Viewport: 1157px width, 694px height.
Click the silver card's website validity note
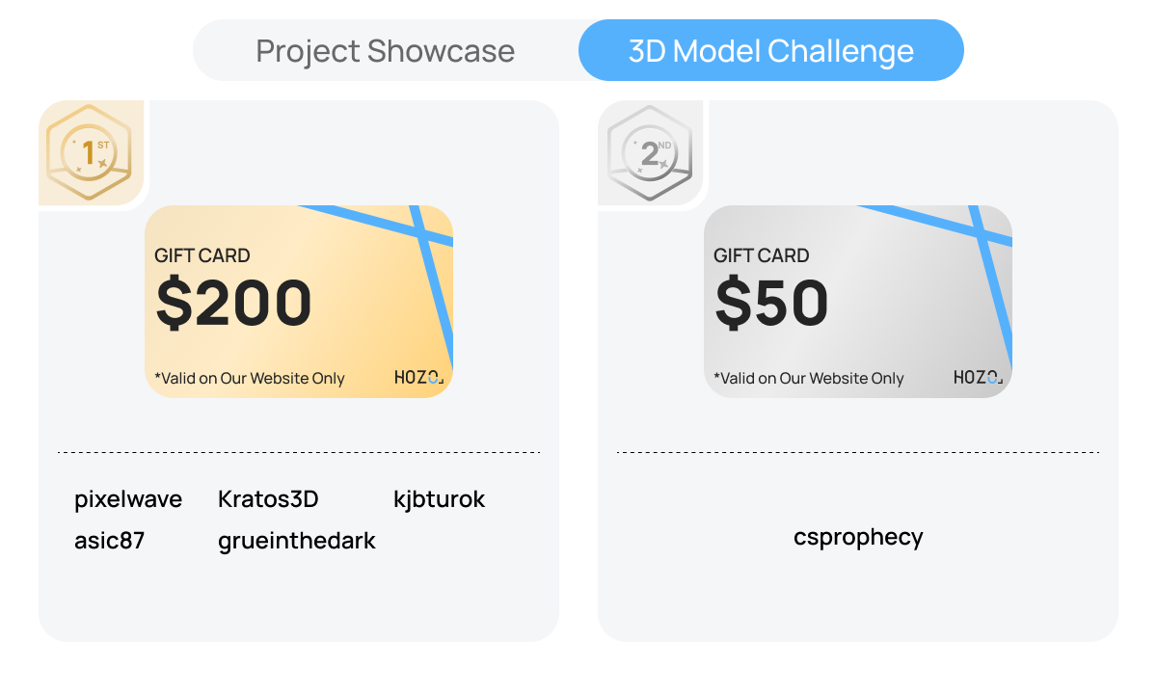tap(808, 378)
